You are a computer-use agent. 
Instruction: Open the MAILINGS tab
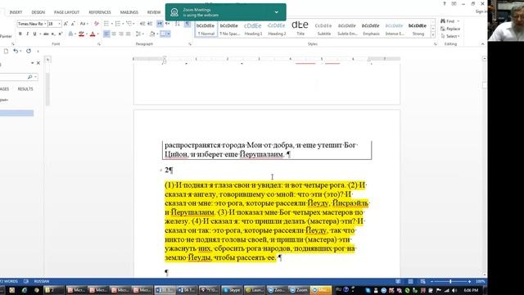(129, 12)
